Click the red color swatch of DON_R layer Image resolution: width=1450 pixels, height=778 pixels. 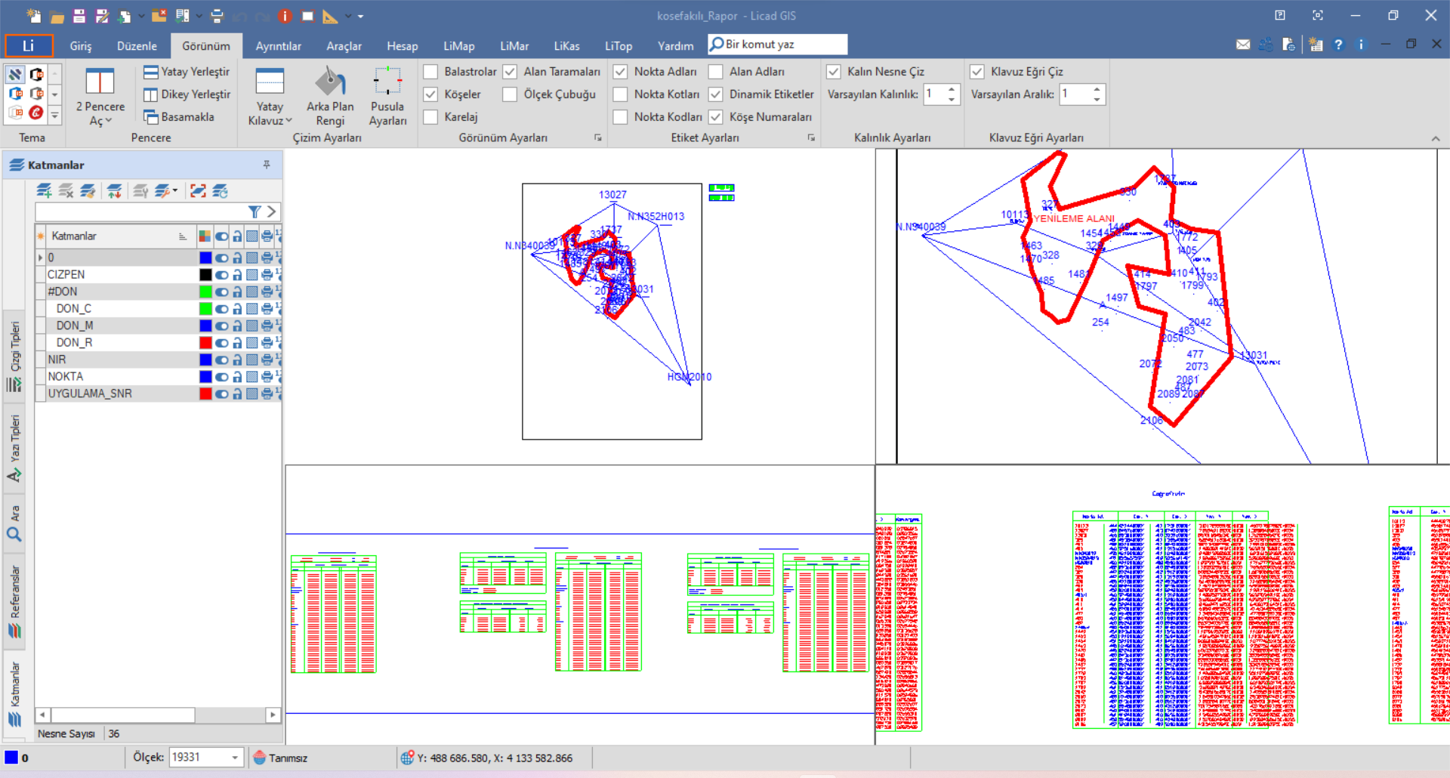coord(205,343)
